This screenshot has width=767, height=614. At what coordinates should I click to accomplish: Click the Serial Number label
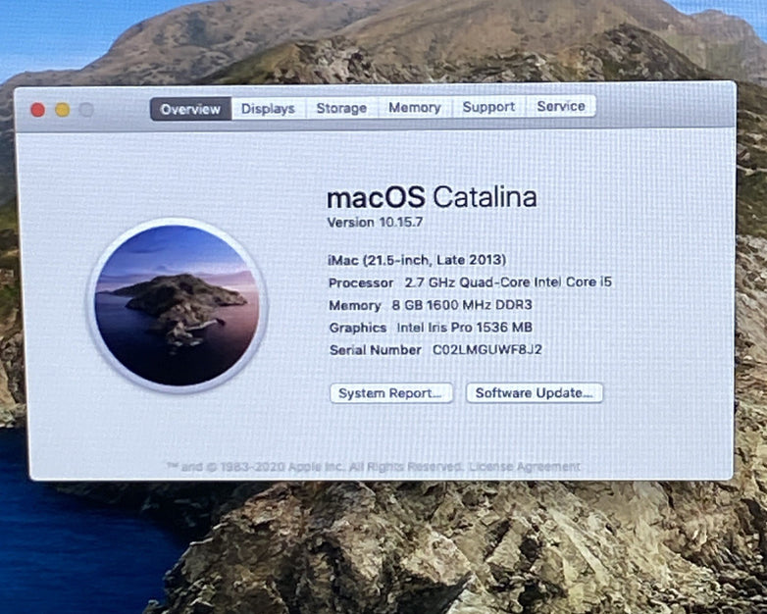[376, 350]
